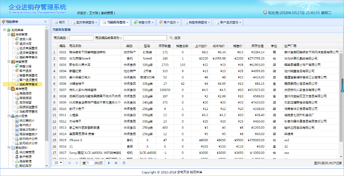Click the bar chart icon beside 按日统计分析

point(17,139)
